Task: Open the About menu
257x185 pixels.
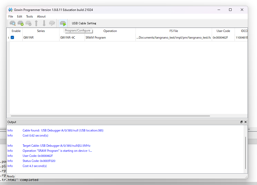Action: tap(41, 16)
